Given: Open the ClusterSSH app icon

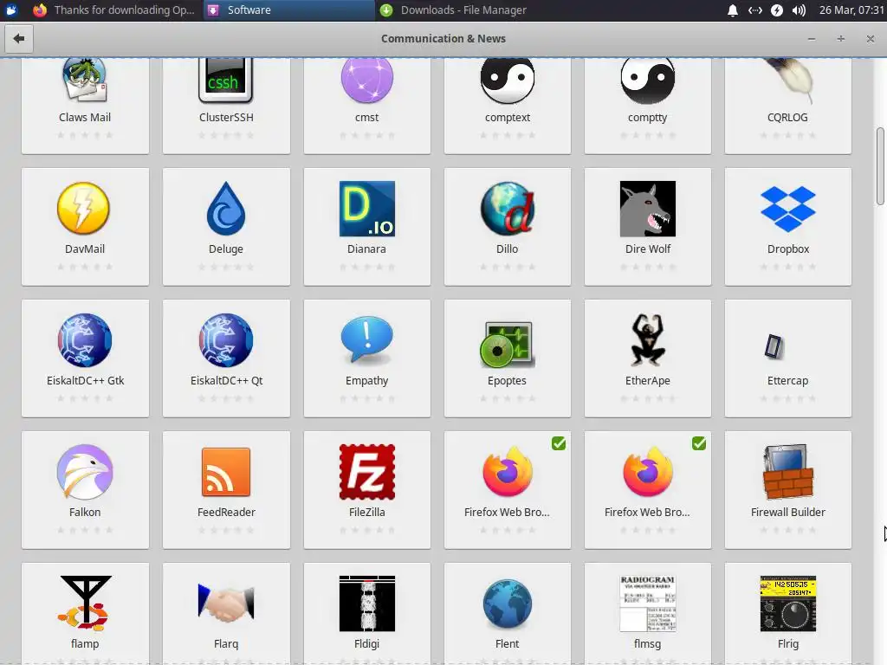Looking at the screenshot, I should coord(226,81).
